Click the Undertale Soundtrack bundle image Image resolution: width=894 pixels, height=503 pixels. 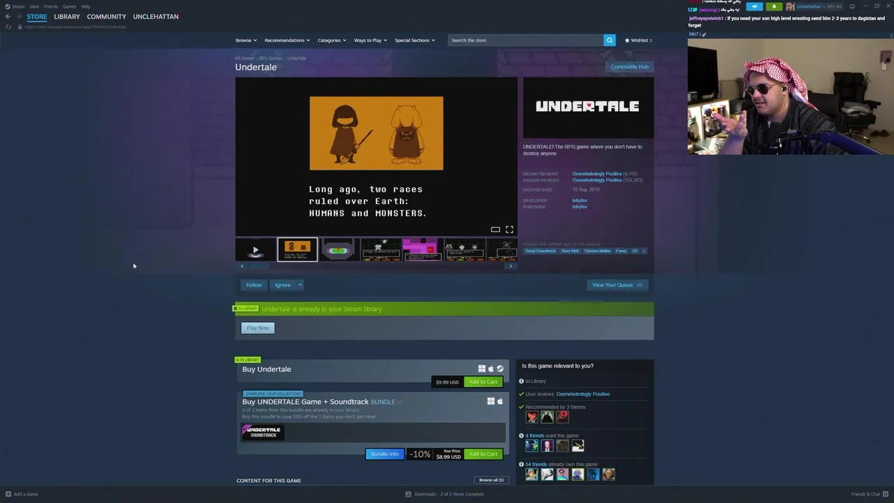(263, 432)
